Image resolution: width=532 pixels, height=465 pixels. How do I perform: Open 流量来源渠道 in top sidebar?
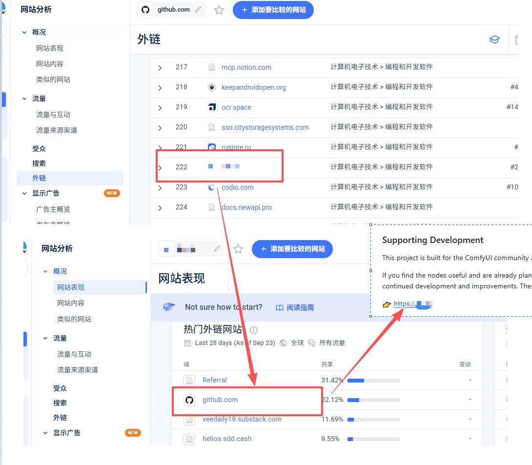(x=57, y=130)
